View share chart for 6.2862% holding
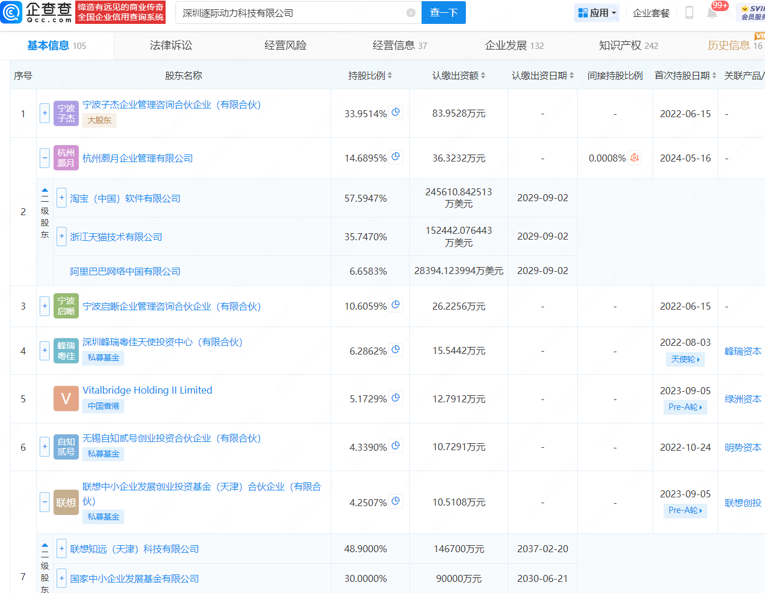 pos(396,350)
